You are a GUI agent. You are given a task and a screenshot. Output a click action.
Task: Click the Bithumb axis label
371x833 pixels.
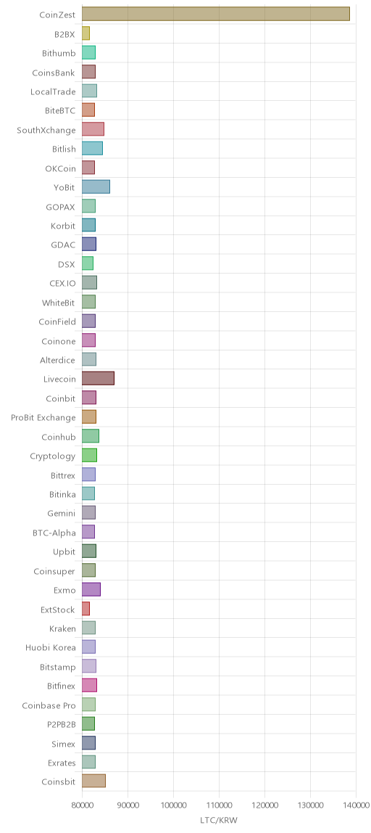click(59, 52)
